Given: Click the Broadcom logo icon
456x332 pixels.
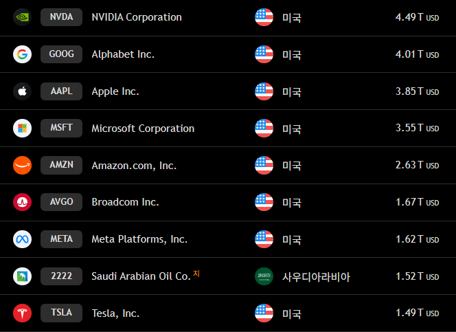Looking at the screenshot, I should (x=23, y=202).
